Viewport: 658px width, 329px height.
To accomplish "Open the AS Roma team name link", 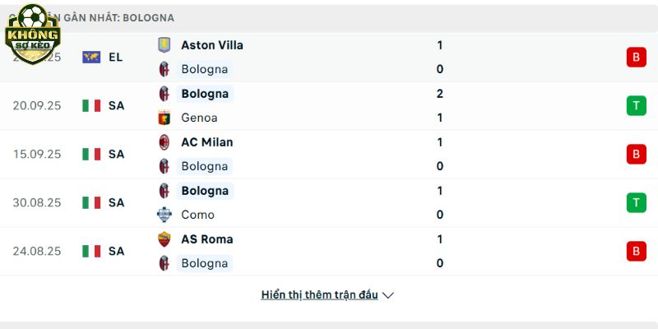I will (207, 239).
